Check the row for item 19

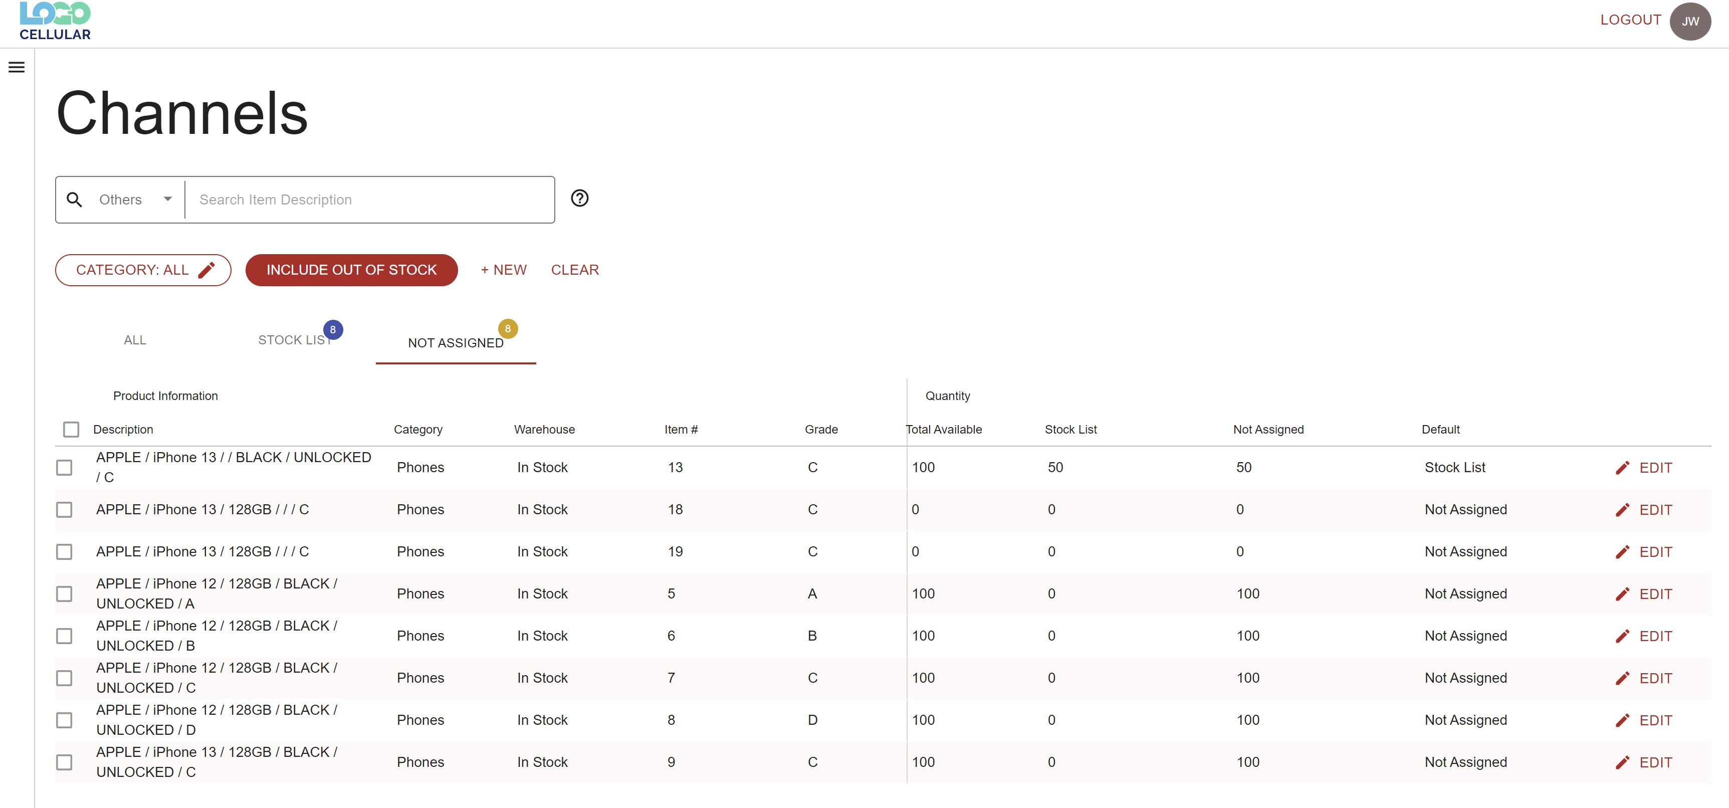pyautogui.click(x=65, y=552)
